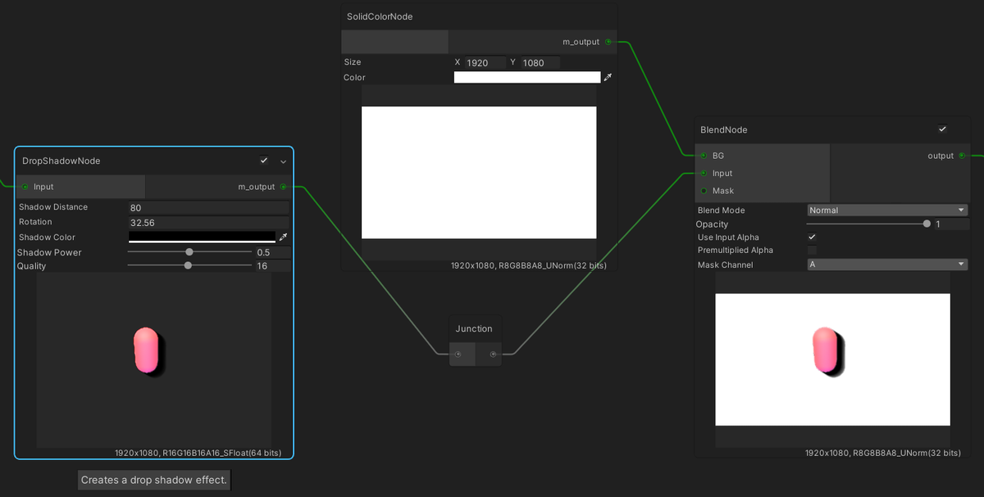This screenshot has width=984, height=497.
Task: Click the DropShadowNode m_output port
Action: click(284, 187)
